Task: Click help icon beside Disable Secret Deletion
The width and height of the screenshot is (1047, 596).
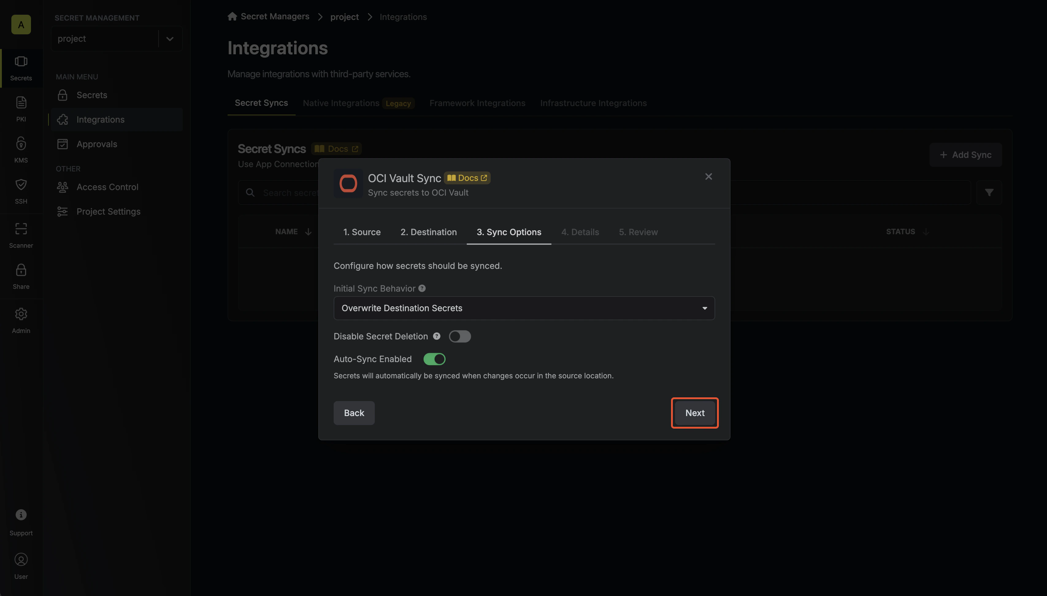Action: pyautogui.click(x=436, y=336)
